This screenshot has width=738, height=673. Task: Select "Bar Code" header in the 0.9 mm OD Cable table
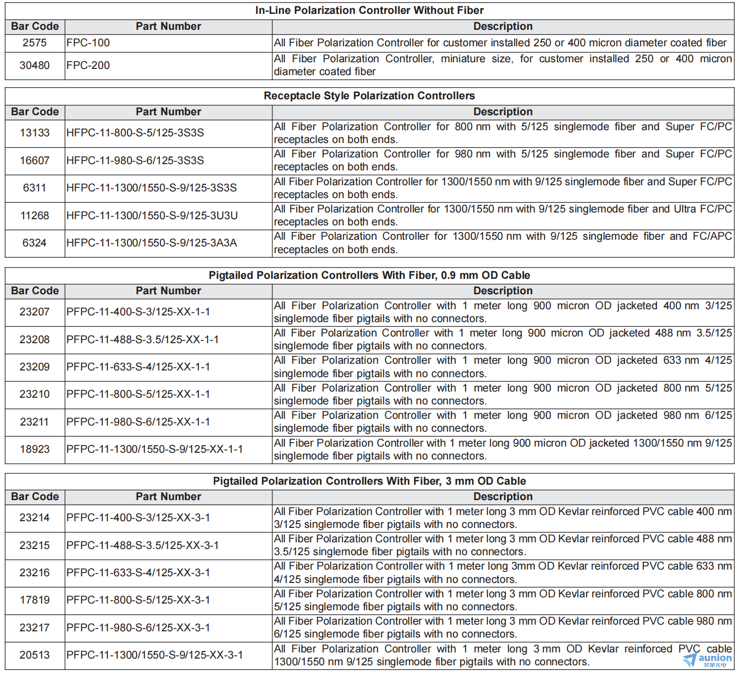tap(34, 291)
